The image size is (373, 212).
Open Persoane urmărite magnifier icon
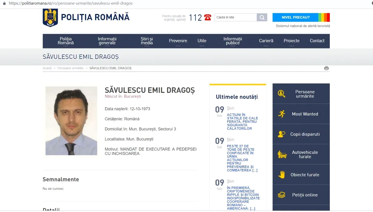click(281, 94)
